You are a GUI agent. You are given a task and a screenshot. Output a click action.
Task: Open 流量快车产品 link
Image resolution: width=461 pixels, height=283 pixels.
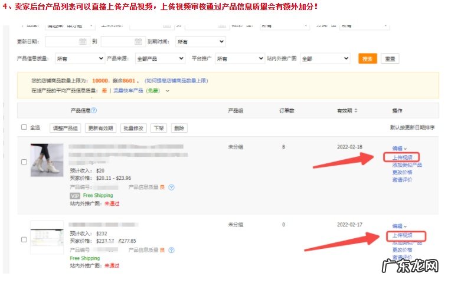128,90
